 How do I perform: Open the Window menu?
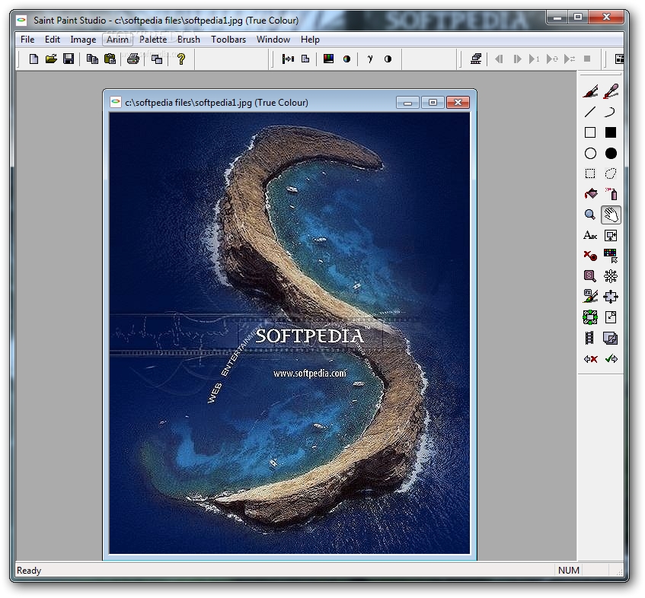tap(273, 40)
